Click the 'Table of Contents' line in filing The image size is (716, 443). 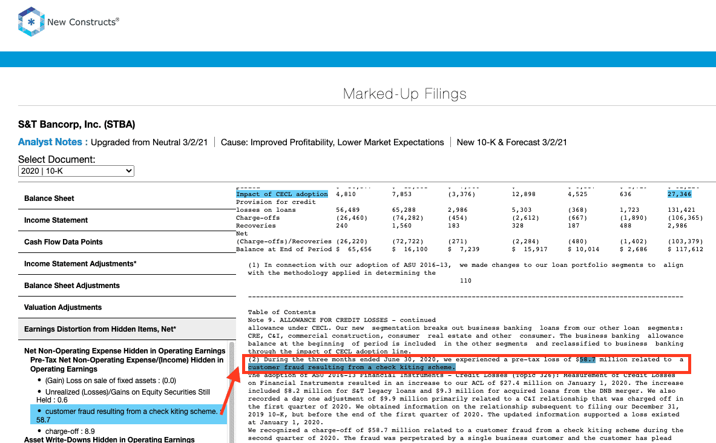(x=282, y=312)
